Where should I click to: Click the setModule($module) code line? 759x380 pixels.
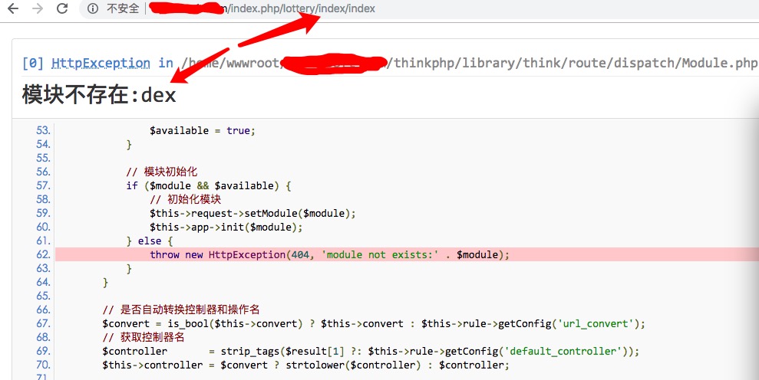click(x=252, y=213)
